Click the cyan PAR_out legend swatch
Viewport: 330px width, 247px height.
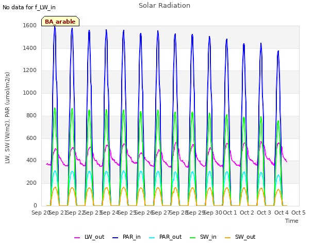(x=152, y=238)
